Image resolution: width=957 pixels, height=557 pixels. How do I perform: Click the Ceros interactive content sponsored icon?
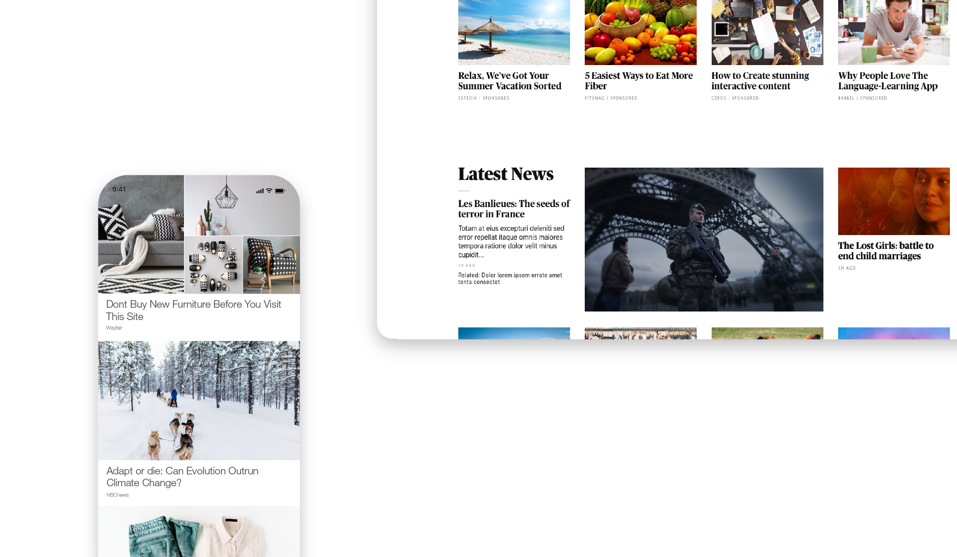coord(735,98)
